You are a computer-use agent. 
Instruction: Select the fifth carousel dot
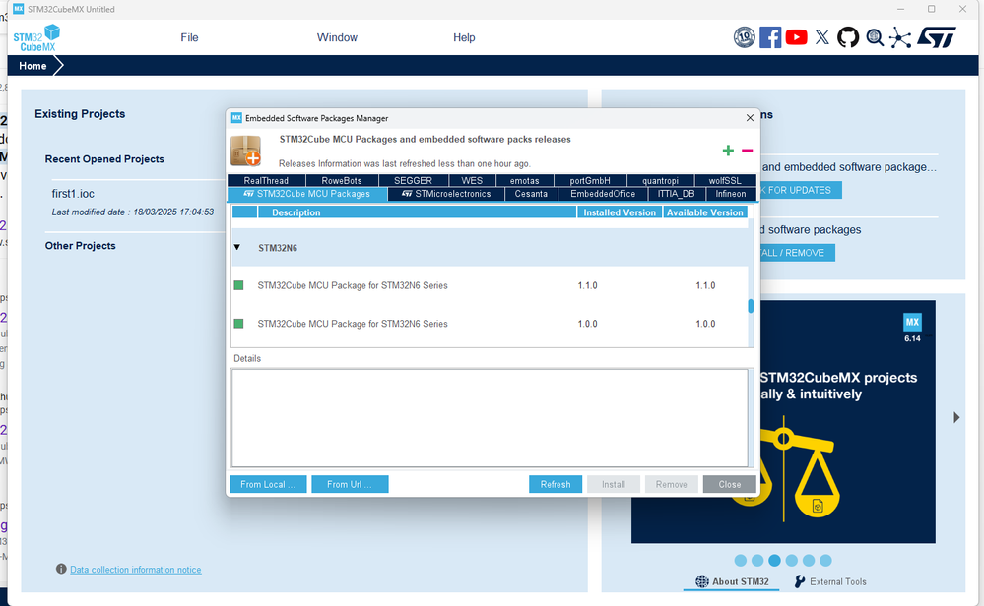click(809, 560)
